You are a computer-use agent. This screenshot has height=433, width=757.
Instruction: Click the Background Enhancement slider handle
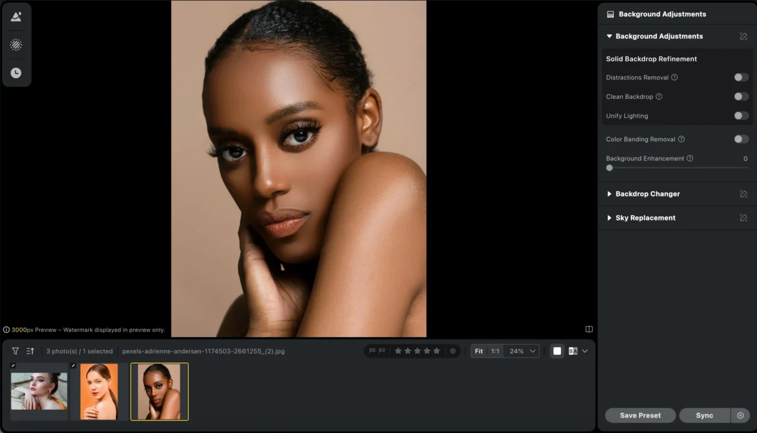[609, 168]
